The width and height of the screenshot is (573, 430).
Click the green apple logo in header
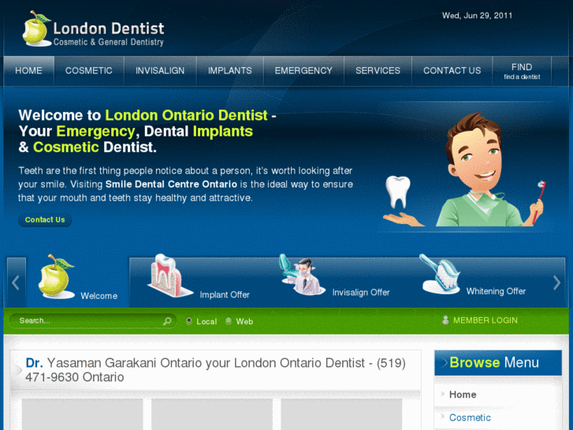(36, 28)
